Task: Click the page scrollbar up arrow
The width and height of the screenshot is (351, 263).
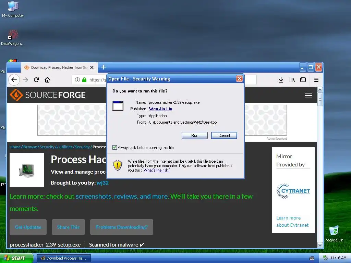Action: (320, 90)
